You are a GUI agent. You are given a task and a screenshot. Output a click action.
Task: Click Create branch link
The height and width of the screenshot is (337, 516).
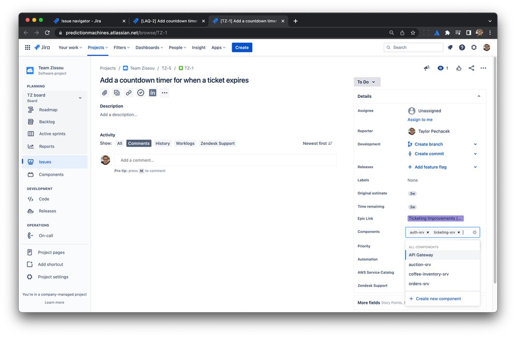(x=429, y=144)
